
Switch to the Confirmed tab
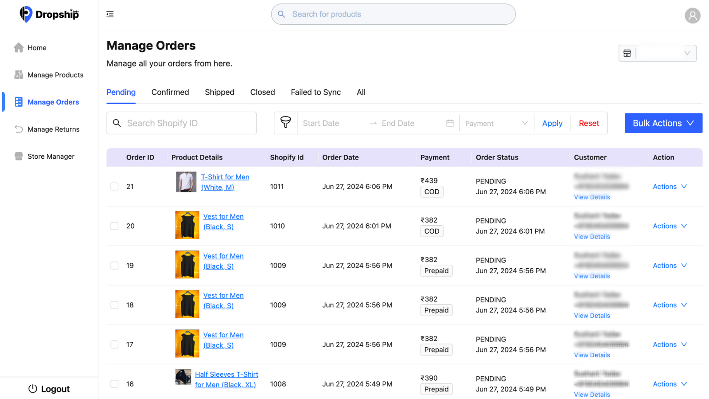(170, 92)
